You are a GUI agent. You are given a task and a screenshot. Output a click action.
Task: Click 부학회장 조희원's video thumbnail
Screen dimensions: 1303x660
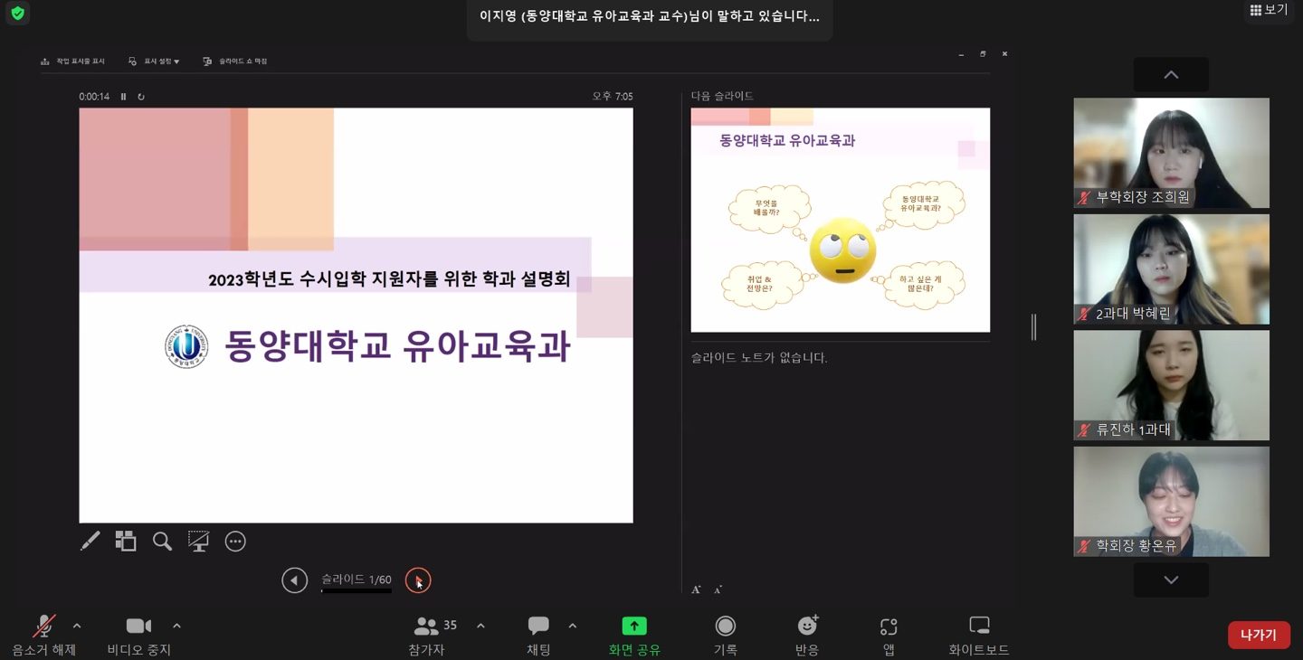1171,152
